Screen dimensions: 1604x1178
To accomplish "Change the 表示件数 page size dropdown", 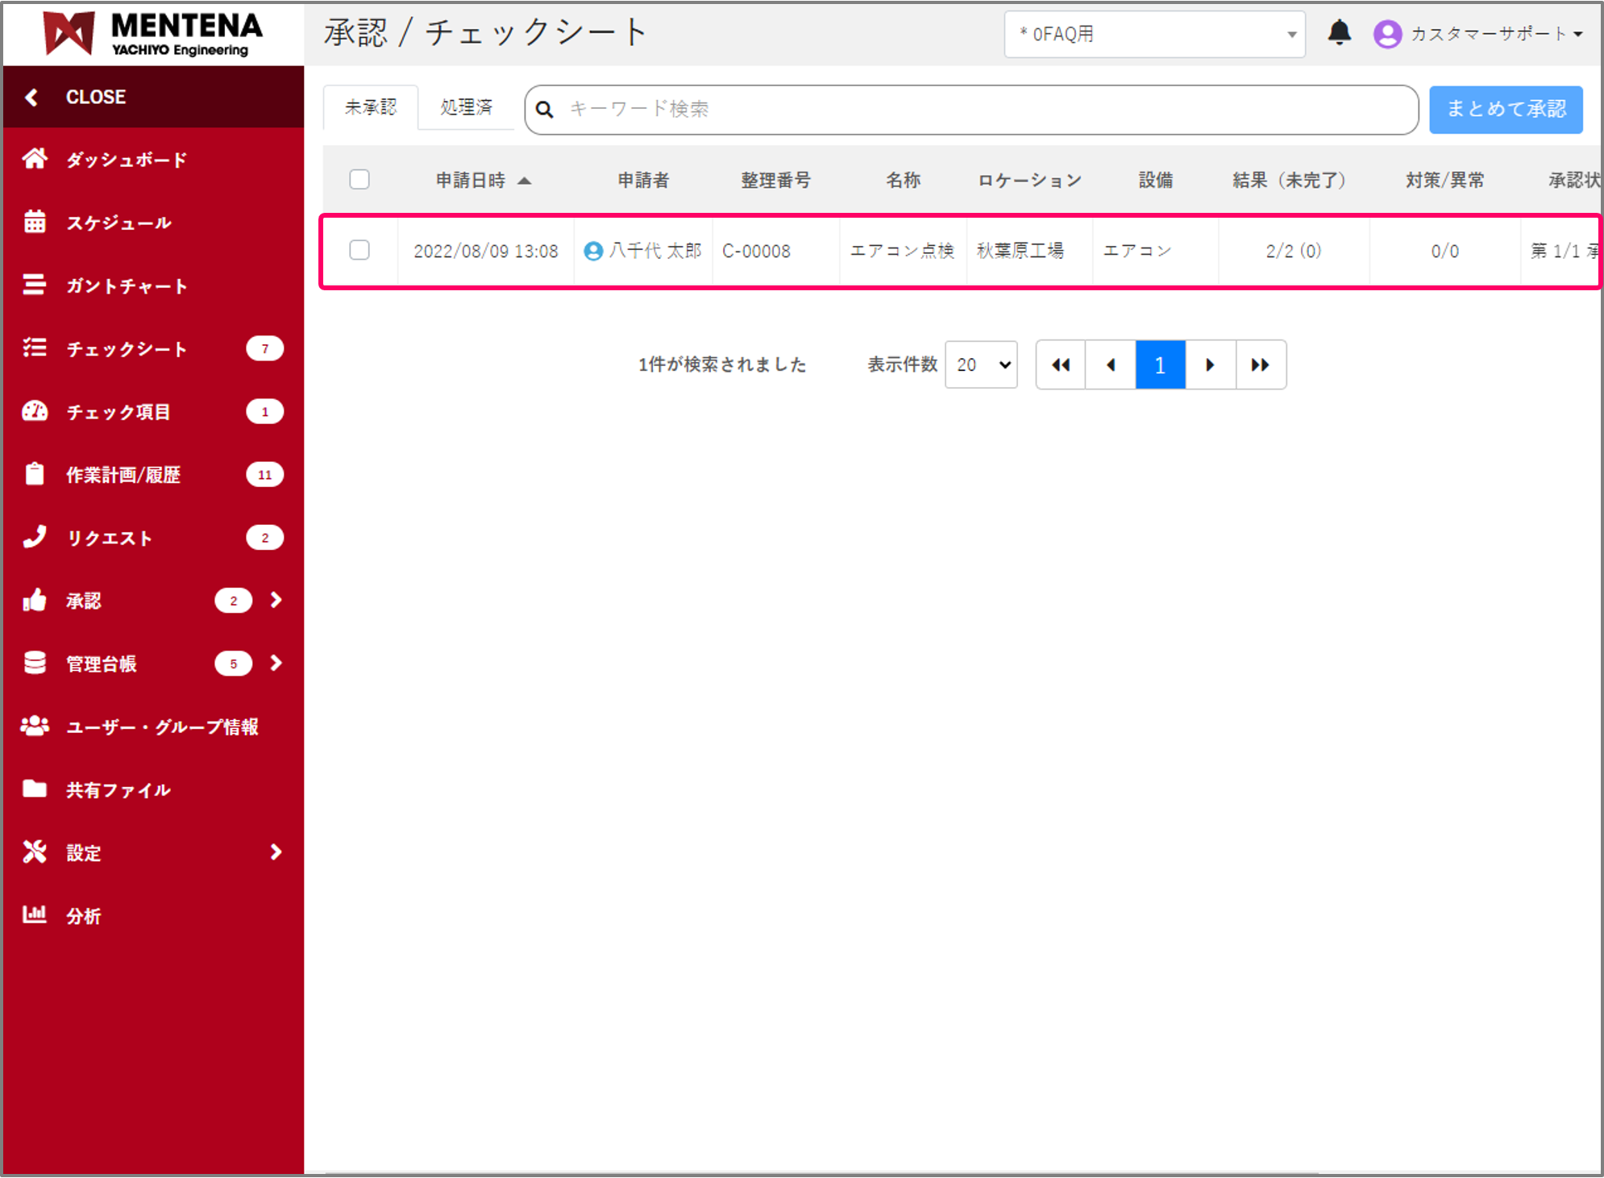I will (980, 364).
